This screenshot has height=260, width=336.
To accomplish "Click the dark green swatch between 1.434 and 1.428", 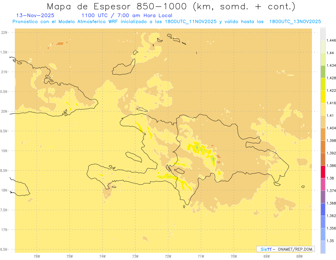I will (323, 72).
